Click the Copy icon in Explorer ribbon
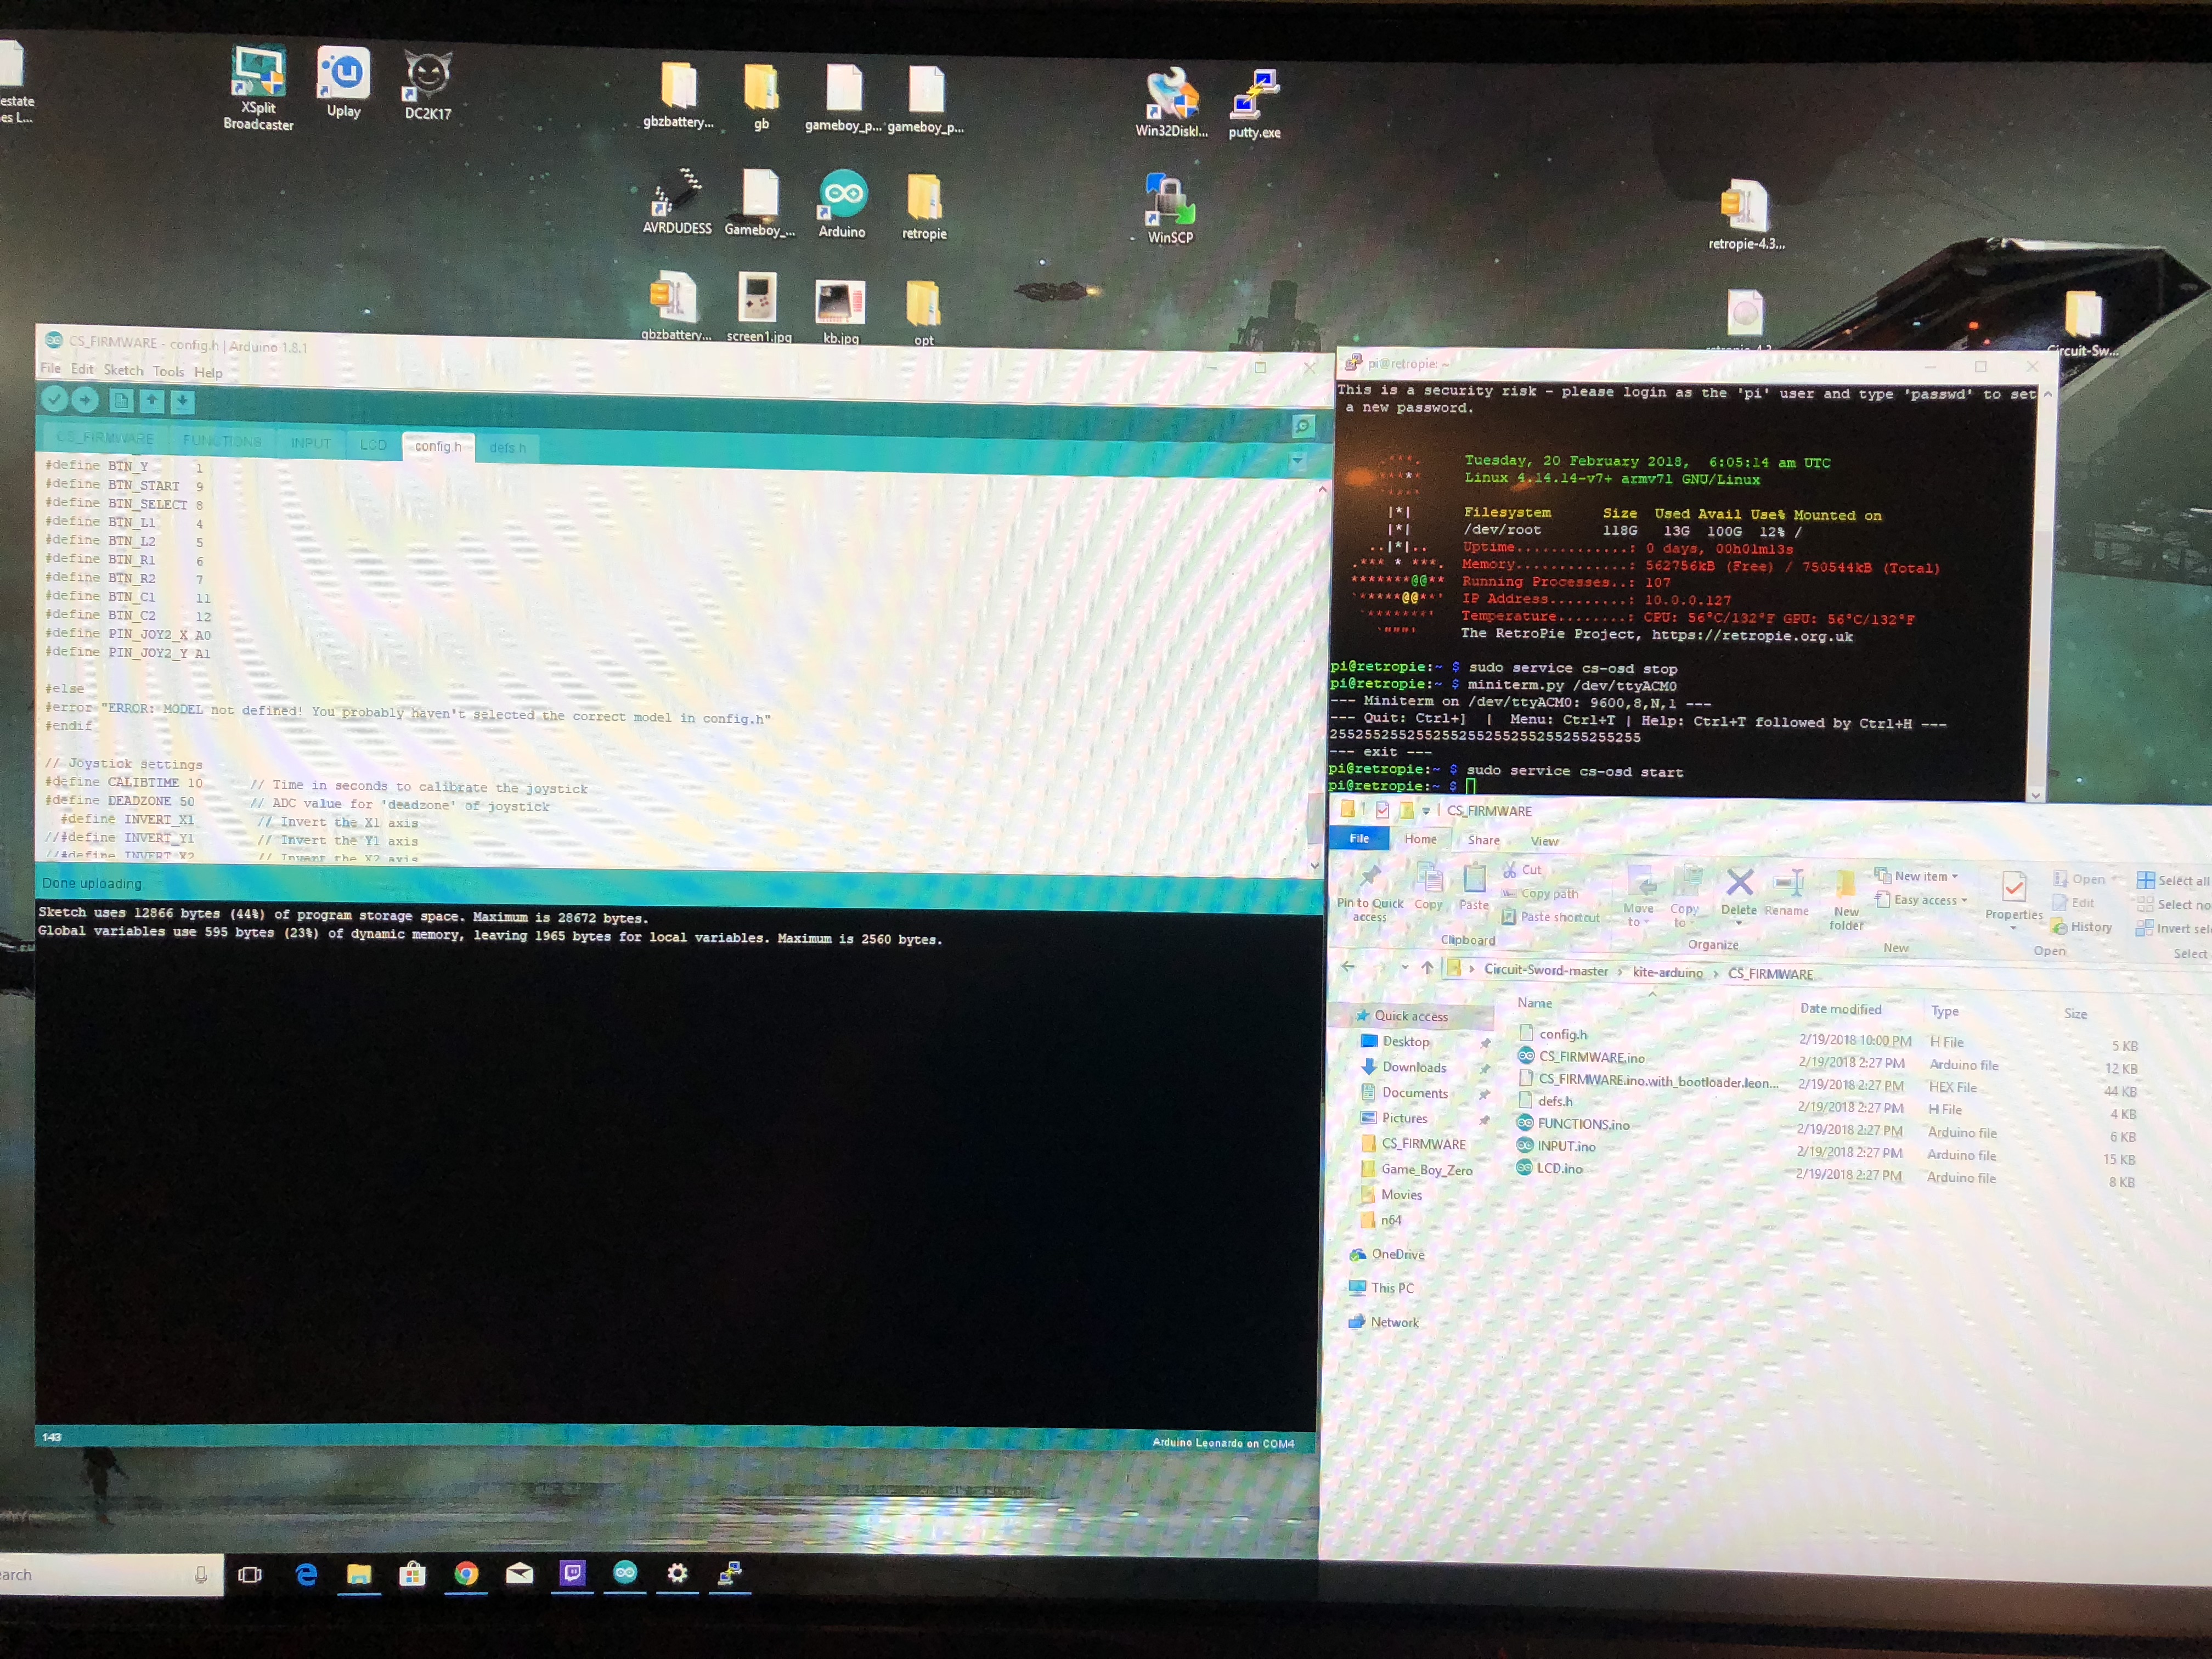 pyautogui.click(x=1428, y=886)
